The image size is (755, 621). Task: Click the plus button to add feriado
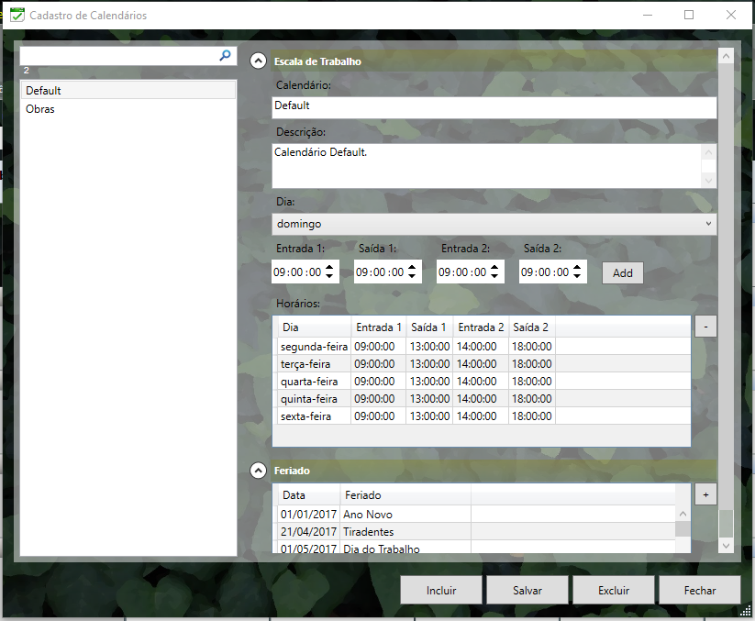tap(705, 494)
